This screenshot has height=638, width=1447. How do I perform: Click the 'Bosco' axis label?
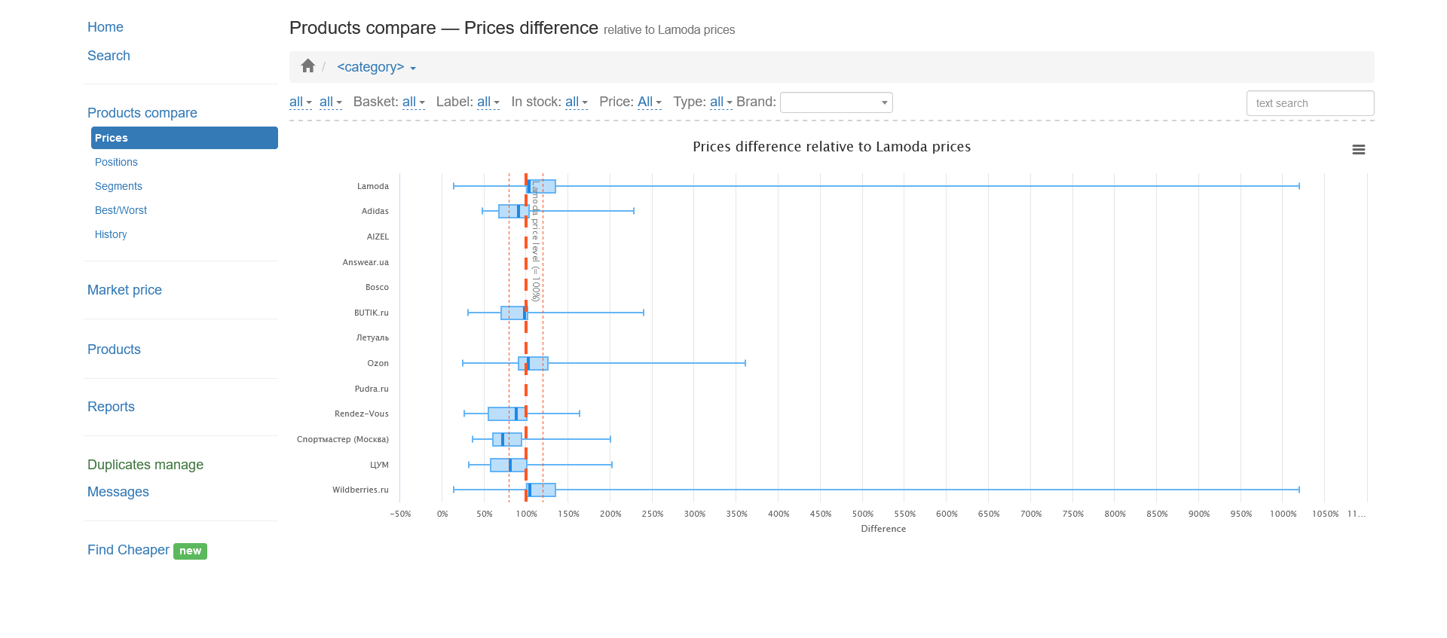[x=377, y=287]
